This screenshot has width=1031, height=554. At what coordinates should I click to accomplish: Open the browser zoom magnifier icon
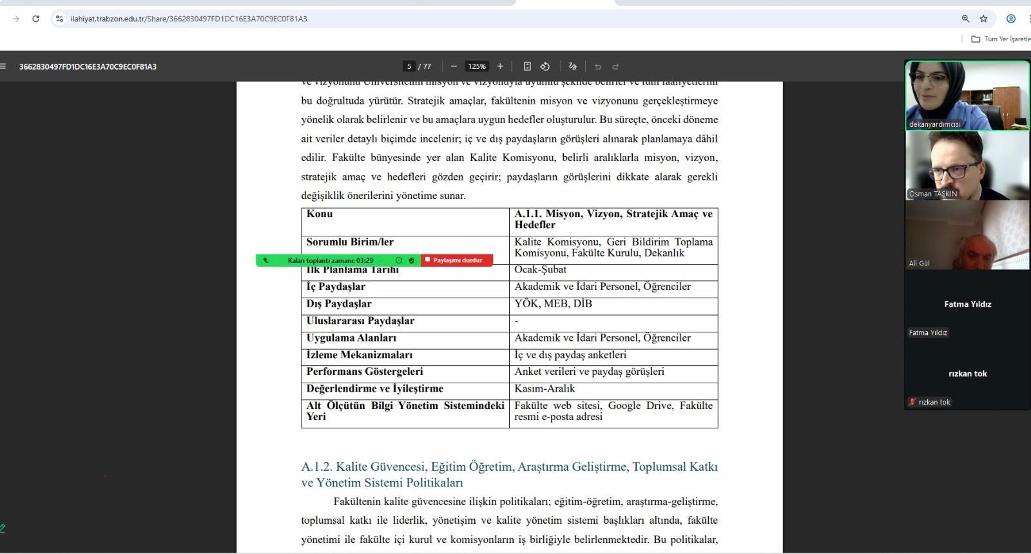point(965,19)
